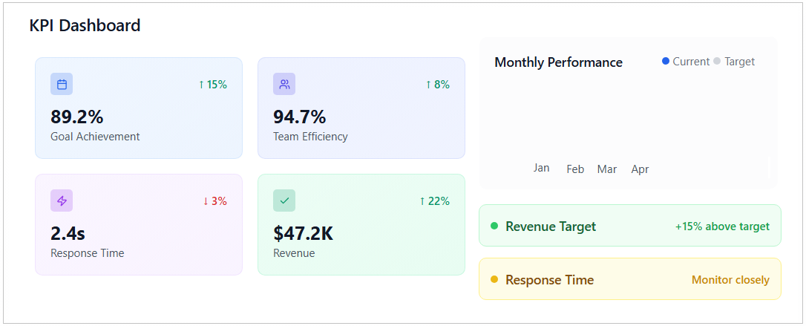Toggle the Target series in chart legend
This screenshot has width=806, height=326.
[734, 62]
